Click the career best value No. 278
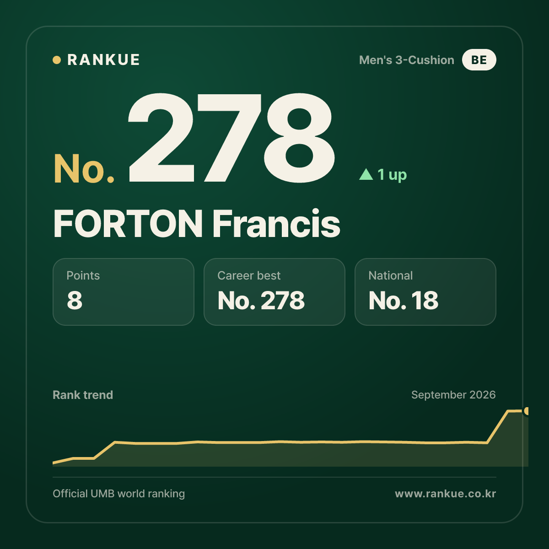The image size is (549, 549). click(x=261, y=301)
